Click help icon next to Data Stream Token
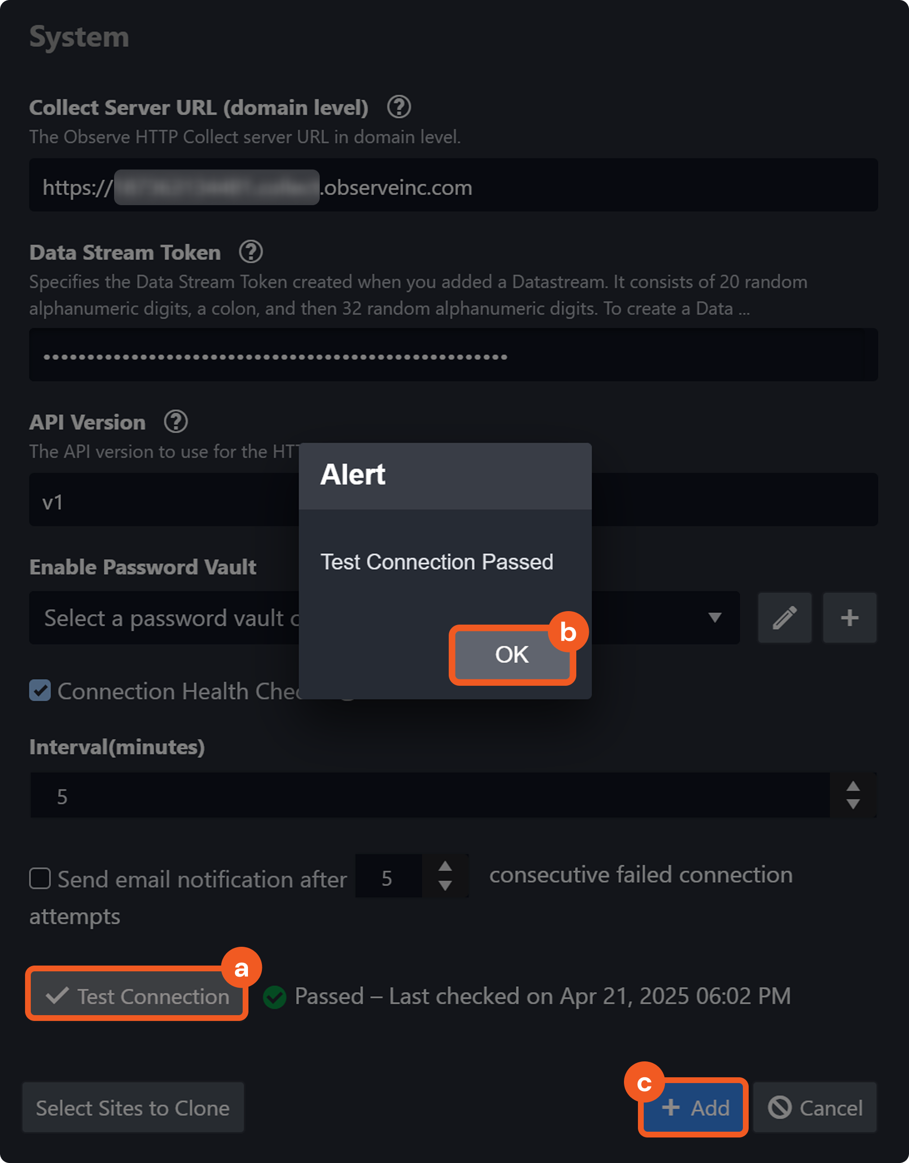The width and height of the screenshot is (909, 1163). (x=251, y=252)
